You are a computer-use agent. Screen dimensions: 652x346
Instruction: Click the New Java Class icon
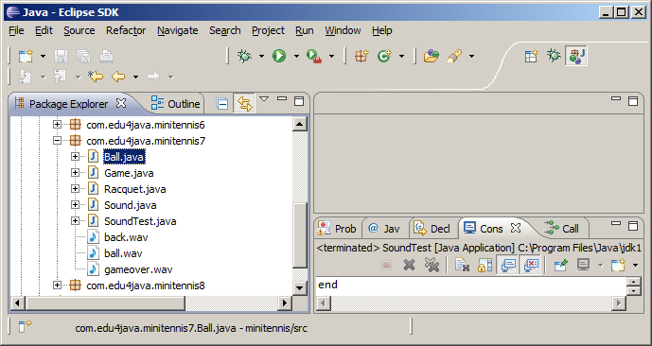(384, 56)
